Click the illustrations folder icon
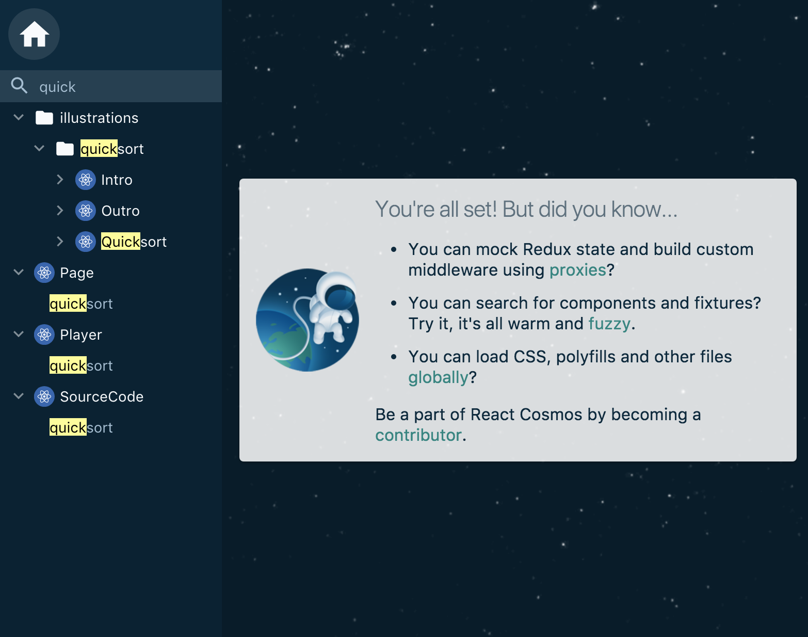The image size is (808, 637). (43, 117)
